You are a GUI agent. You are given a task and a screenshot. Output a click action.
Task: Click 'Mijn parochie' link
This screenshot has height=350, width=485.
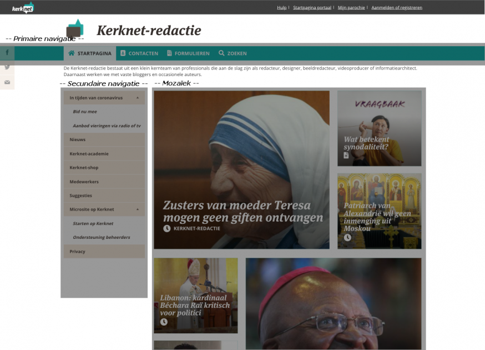pos(351,7)
